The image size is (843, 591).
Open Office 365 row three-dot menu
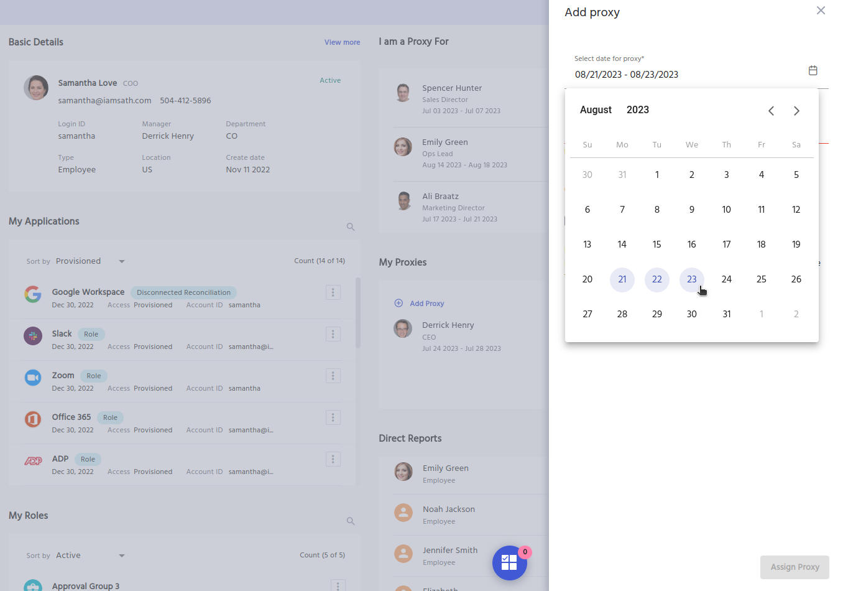pos(333,417)
